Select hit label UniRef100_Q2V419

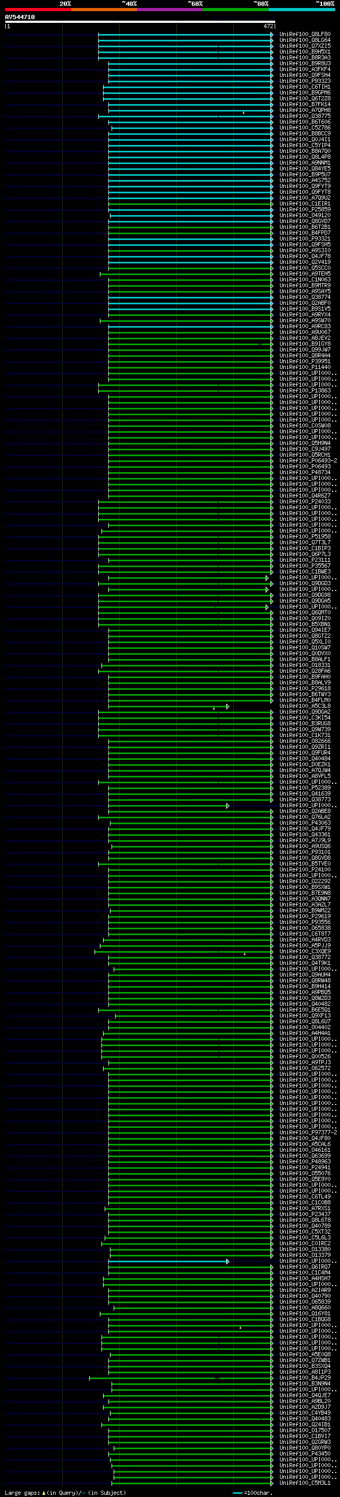(x=305, y=262)
